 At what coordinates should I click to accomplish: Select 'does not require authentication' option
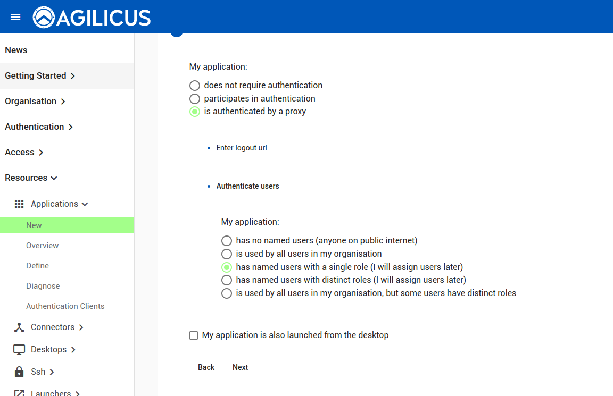pyautogui.click(x=195, y=86)
